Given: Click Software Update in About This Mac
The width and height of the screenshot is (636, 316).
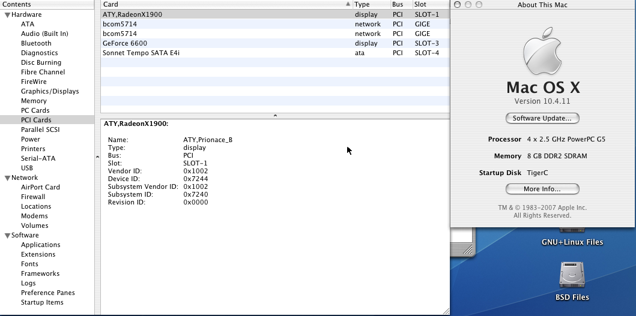Looking at the screenshot, I should (x=542, y=118).
